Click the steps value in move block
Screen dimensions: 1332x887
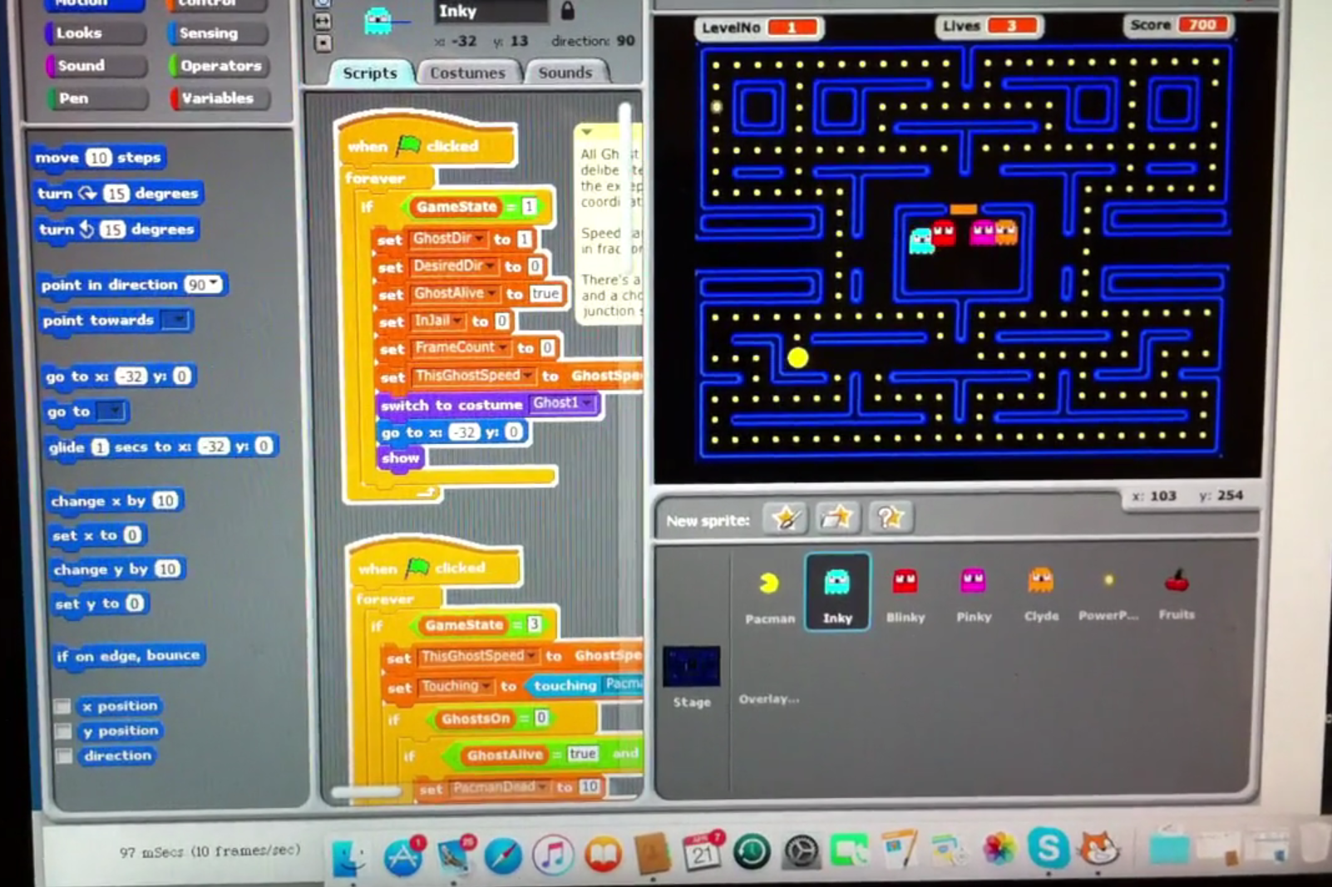98,157
